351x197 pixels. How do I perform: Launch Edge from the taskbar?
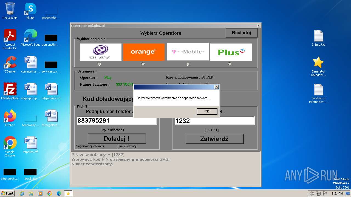tap(59, 193)
